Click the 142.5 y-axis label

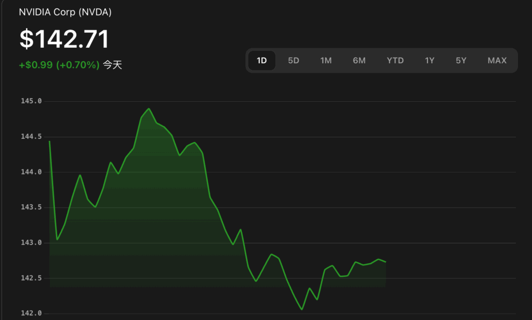31,278
